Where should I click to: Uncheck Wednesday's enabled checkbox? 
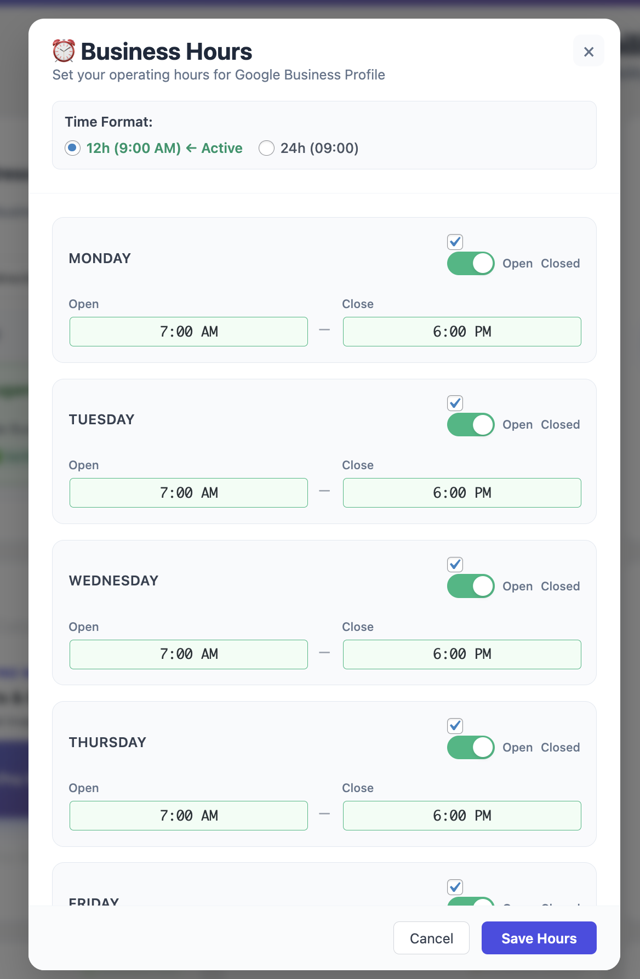[x=454, y=564]
